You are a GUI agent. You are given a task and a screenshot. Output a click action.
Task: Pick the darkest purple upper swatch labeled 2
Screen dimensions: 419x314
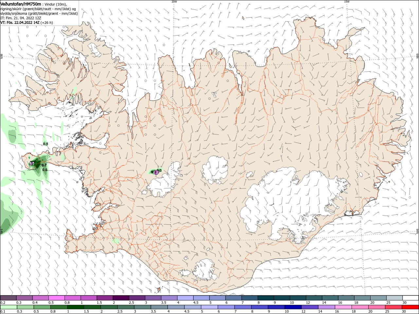(121, 298)
